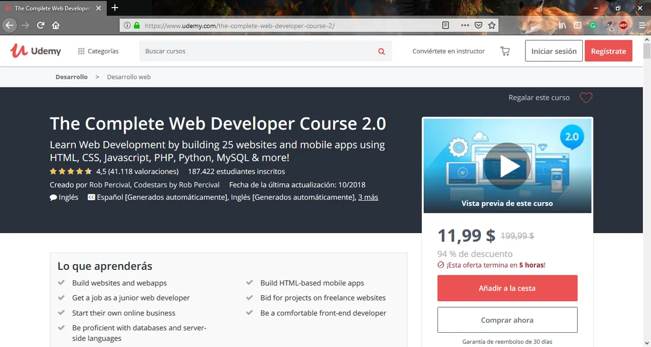The height and width of the screenshot is (347, 651).
Task: Click Be a comfortable front-end developer
Action: tap(323, 313)
